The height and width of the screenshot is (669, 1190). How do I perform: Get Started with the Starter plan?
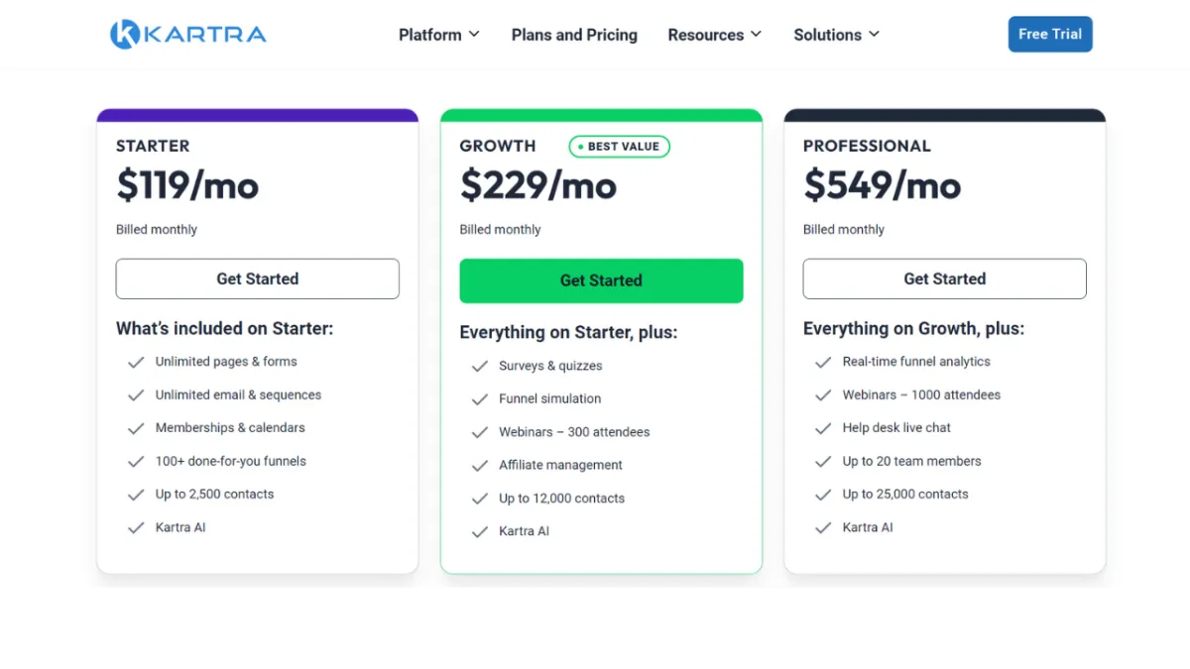[x=257, y=279]
